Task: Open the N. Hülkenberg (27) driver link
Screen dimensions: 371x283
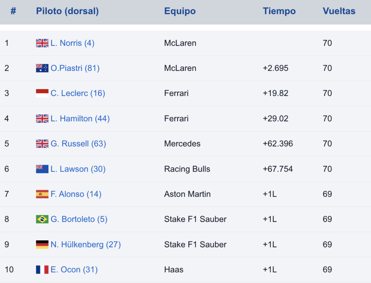Action: point(86,245)
